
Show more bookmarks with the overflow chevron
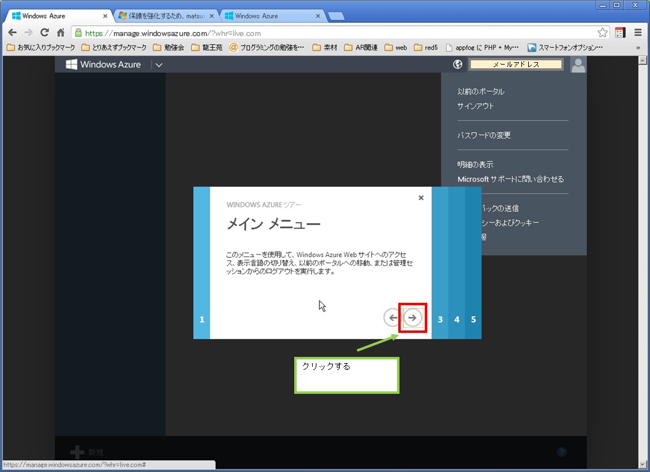638,47
